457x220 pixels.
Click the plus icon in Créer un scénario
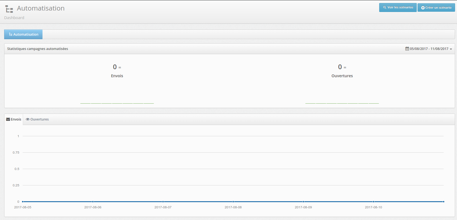(x=423, y=8)
